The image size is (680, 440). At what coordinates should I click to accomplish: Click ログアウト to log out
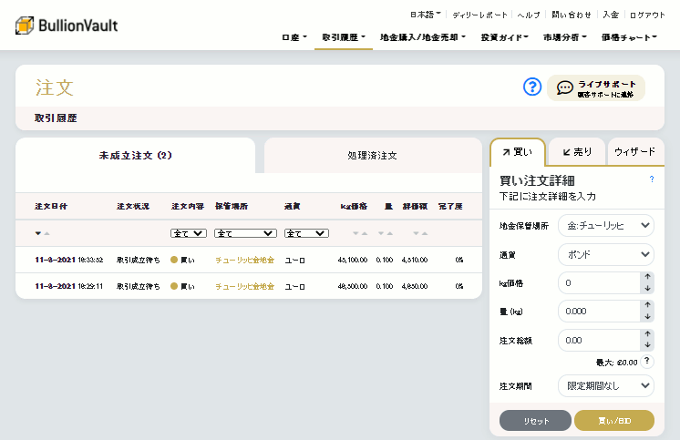647,15
